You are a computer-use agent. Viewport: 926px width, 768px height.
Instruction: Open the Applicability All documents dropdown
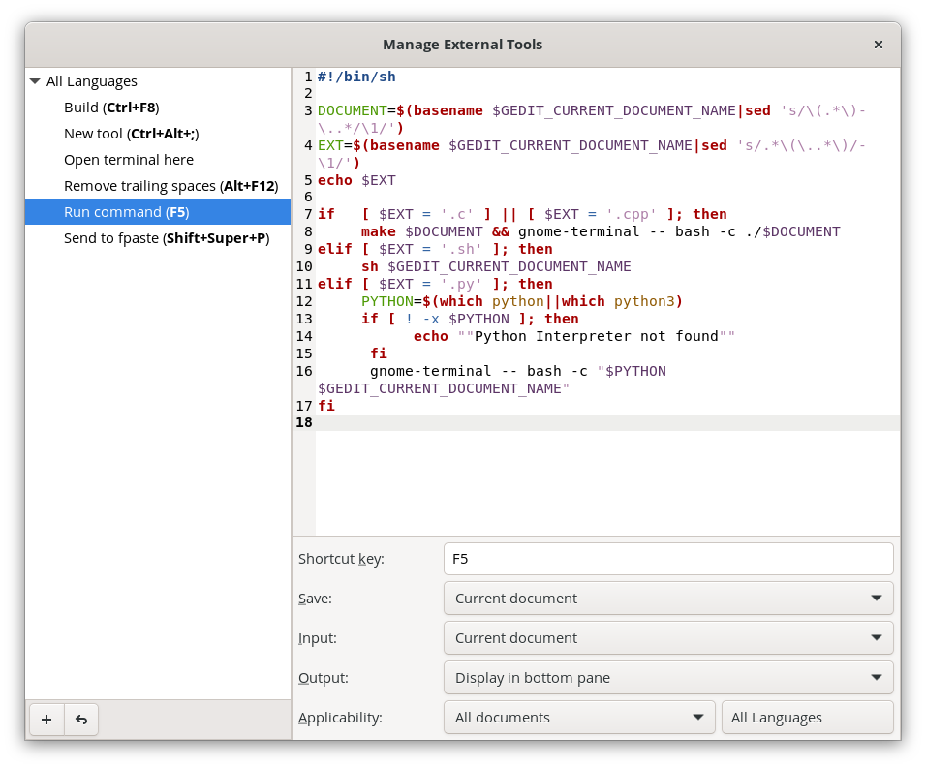click(x=579, y=718)
